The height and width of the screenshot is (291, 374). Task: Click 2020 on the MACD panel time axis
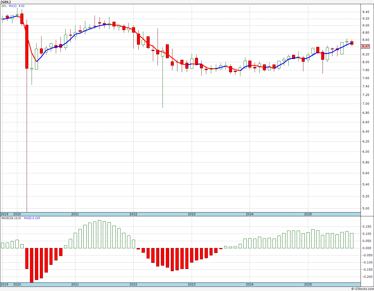coord(17,284)
